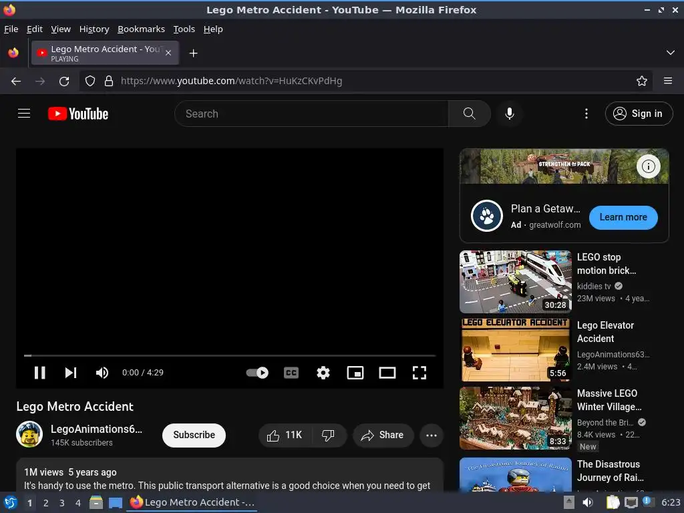684x513 pixels.
Task: Click the 1M views description text
Action: (x=70, y=472)
